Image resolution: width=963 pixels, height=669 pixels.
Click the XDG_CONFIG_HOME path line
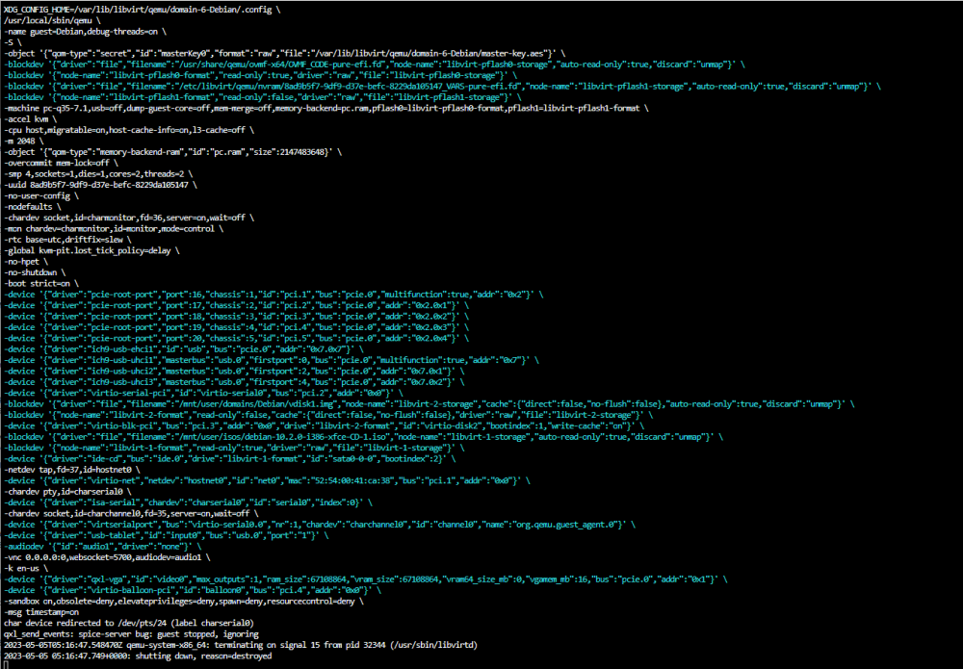point(142,10)
